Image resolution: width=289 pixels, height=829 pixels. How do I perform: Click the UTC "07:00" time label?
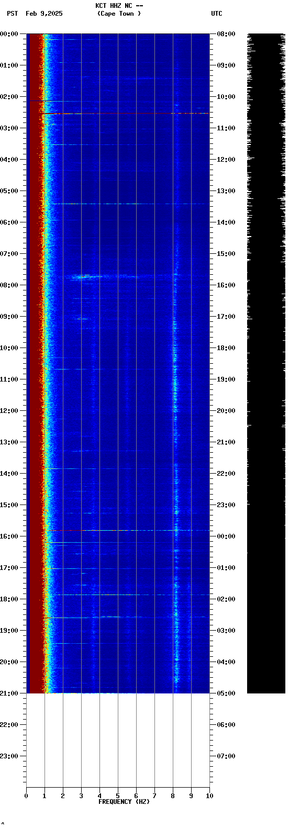tap(226, 756)
